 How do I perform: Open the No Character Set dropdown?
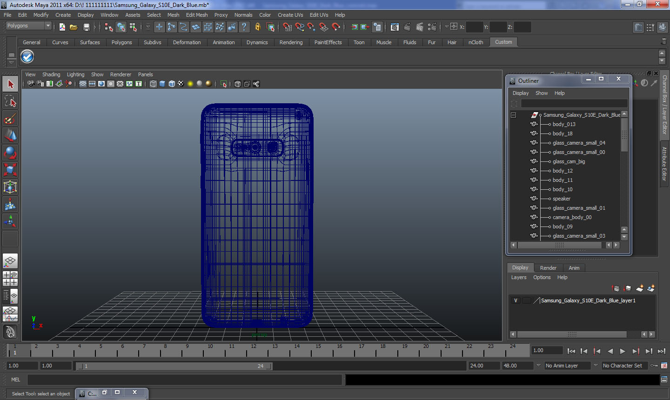[624, 366]
